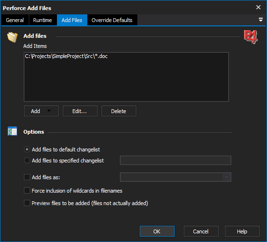Click the Options checklist icon
267x242 pixels.
click(x=12, y=131)
